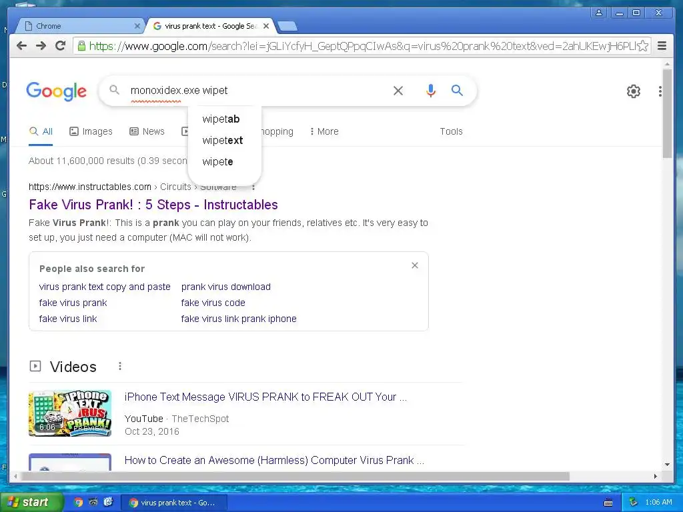Click fake virus code related search
The image size is (683, 512).
pyautogui.click(x=213, y=303)
